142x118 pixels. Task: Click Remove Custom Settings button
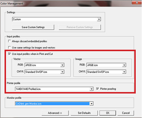(80, 27)
